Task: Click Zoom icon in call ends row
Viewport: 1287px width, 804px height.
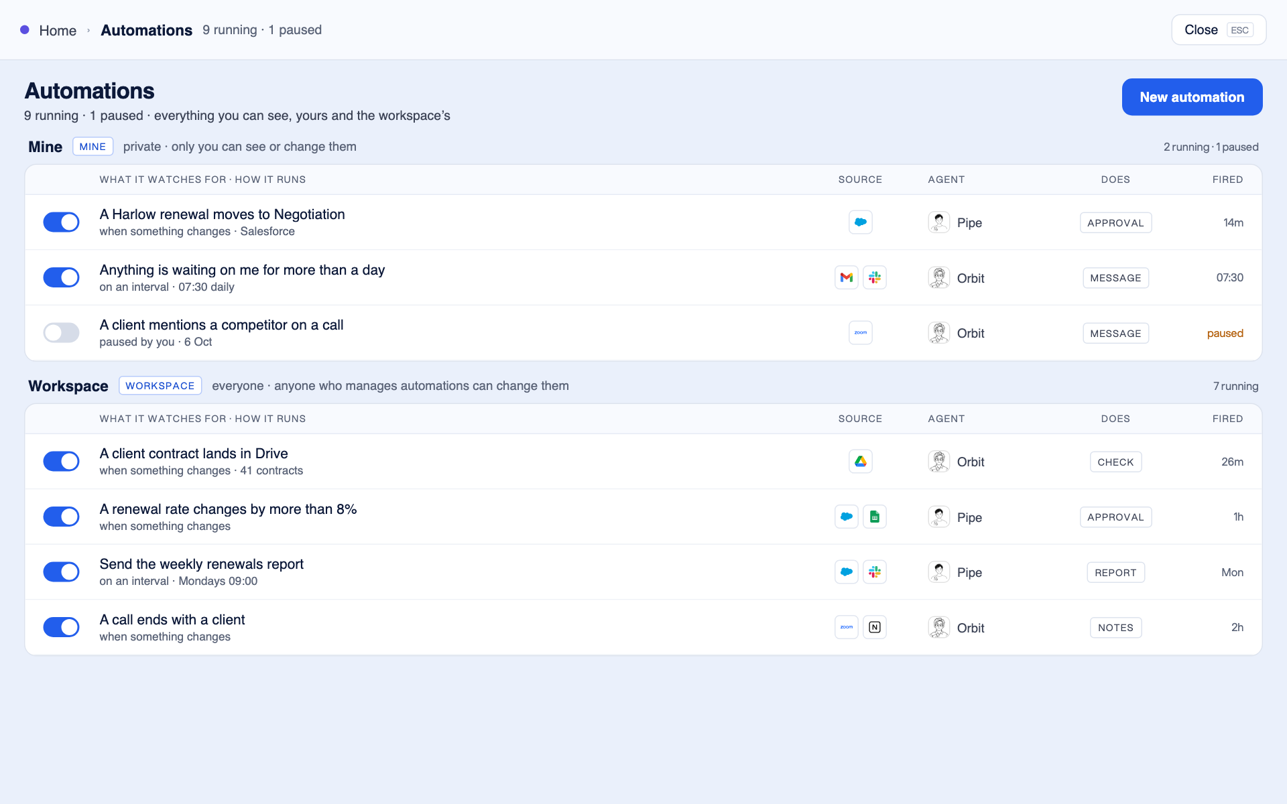Action: 847,627
